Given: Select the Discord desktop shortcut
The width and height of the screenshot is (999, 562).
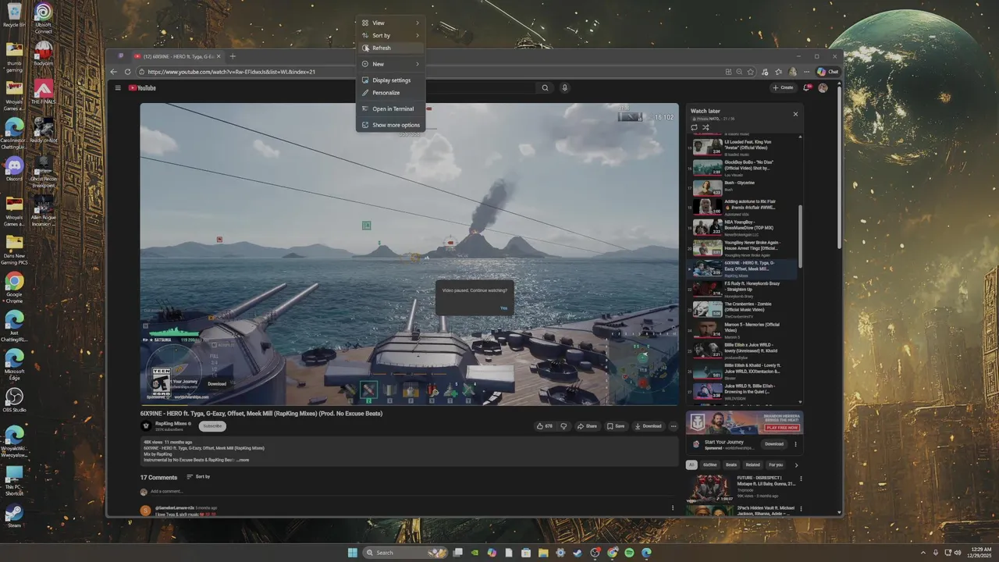Looking at the screenshot, I should click(14, 169).
